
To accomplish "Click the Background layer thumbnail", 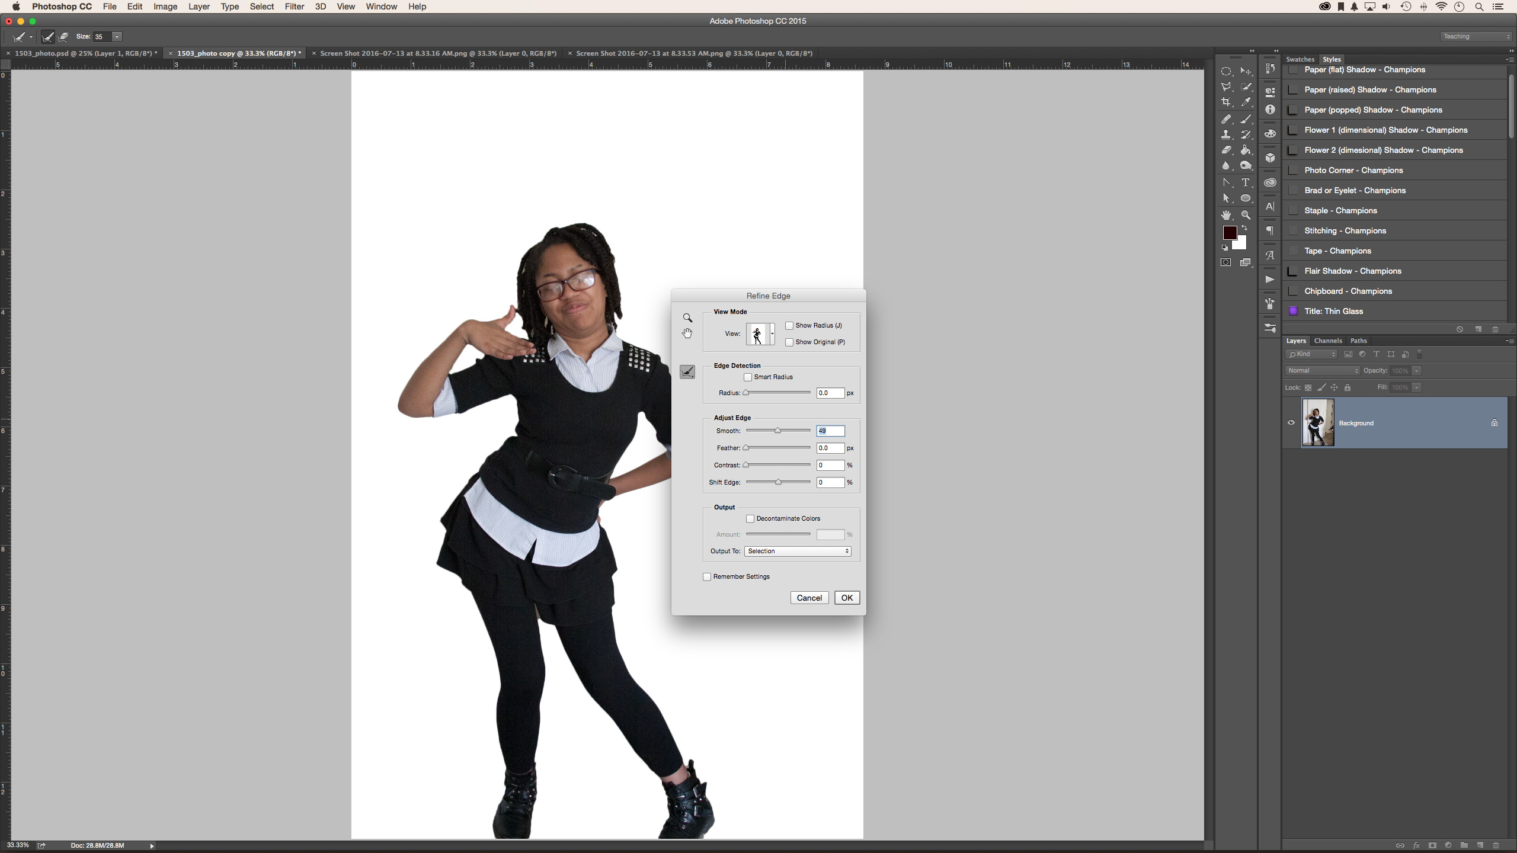I will 1318,422.
